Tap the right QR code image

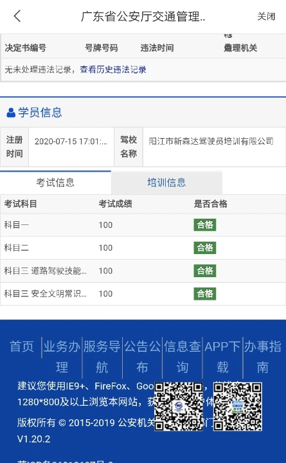[238, 406]
